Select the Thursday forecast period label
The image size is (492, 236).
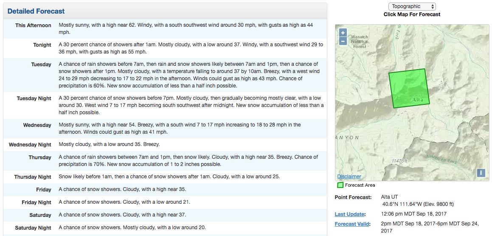click(x=40, y=157)
